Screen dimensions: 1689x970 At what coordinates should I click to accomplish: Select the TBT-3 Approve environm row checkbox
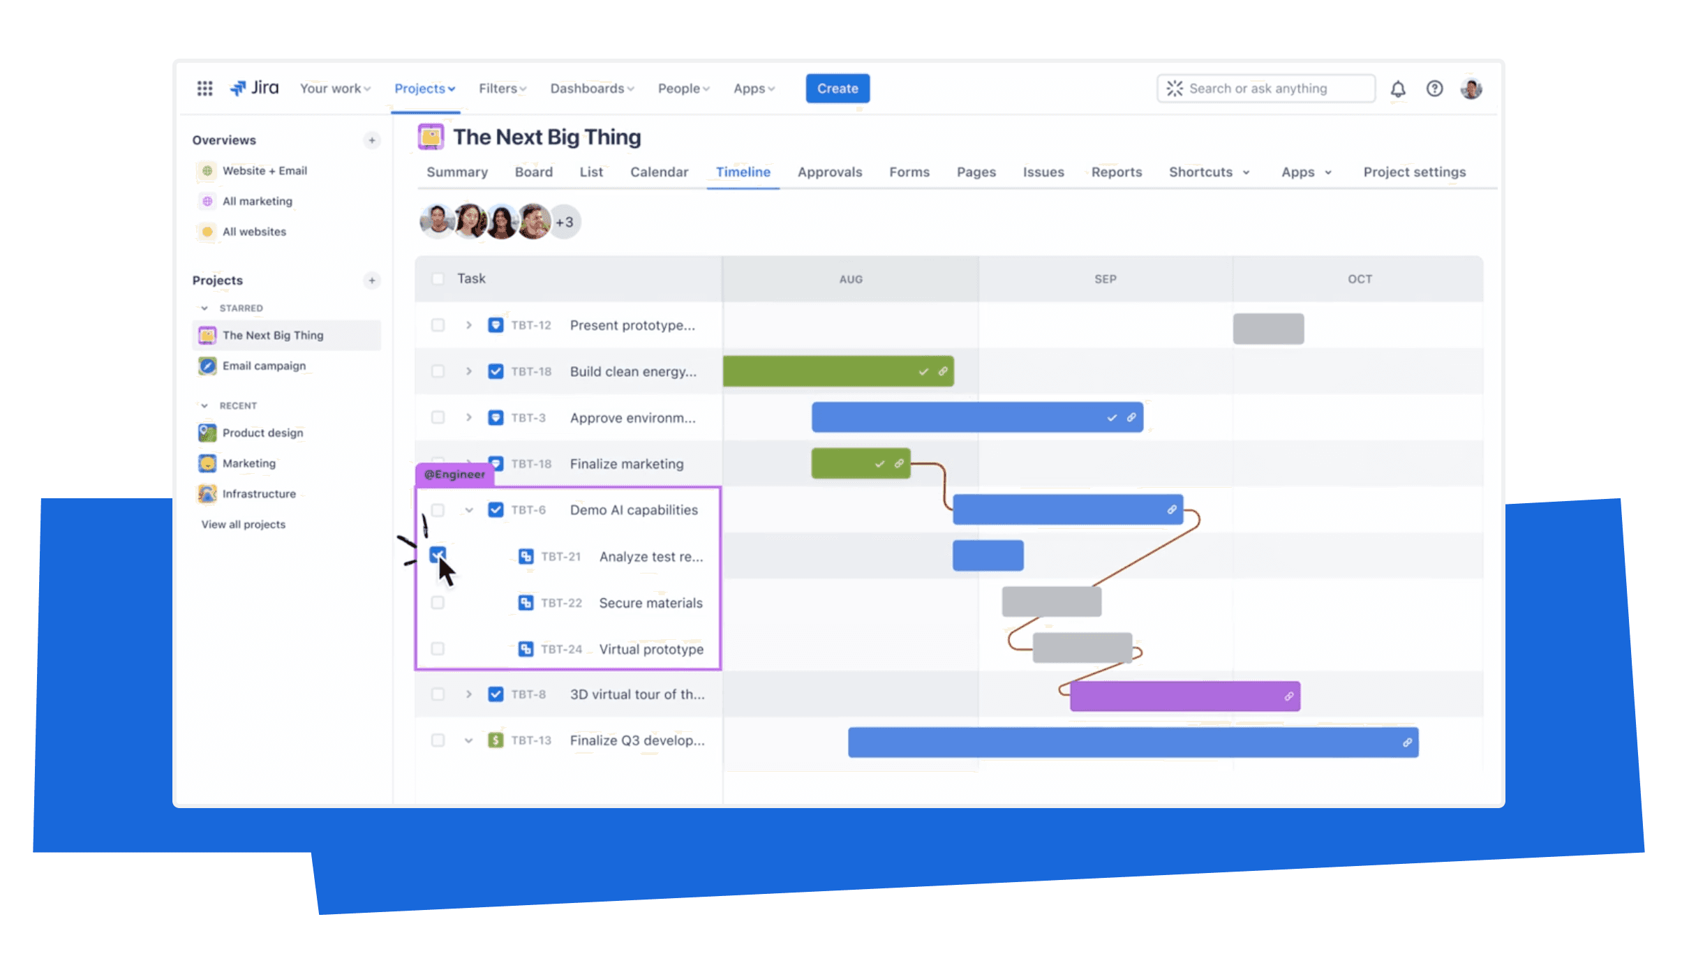tap(438, 417)
